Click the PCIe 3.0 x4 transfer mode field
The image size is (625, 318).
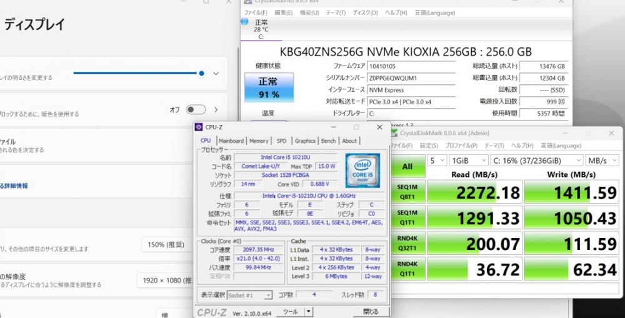click(x=411, y=102)
